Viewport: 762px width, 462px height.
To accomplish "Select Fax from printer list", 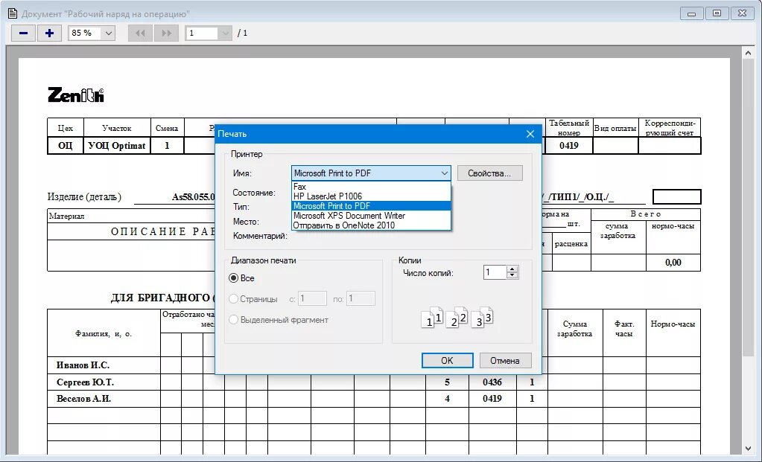I will (371, 186).
